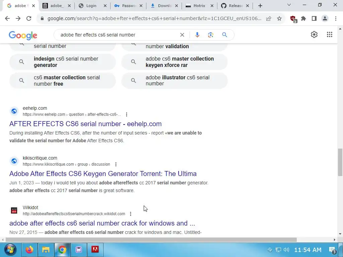Open Google quick settings gear
Image resolution: width=343 pixels, height=257 pixels.
tap(314, 34)
